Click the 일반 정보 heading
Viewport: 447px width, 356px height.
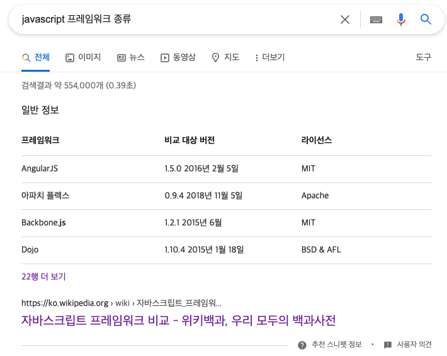click(40, 110)
